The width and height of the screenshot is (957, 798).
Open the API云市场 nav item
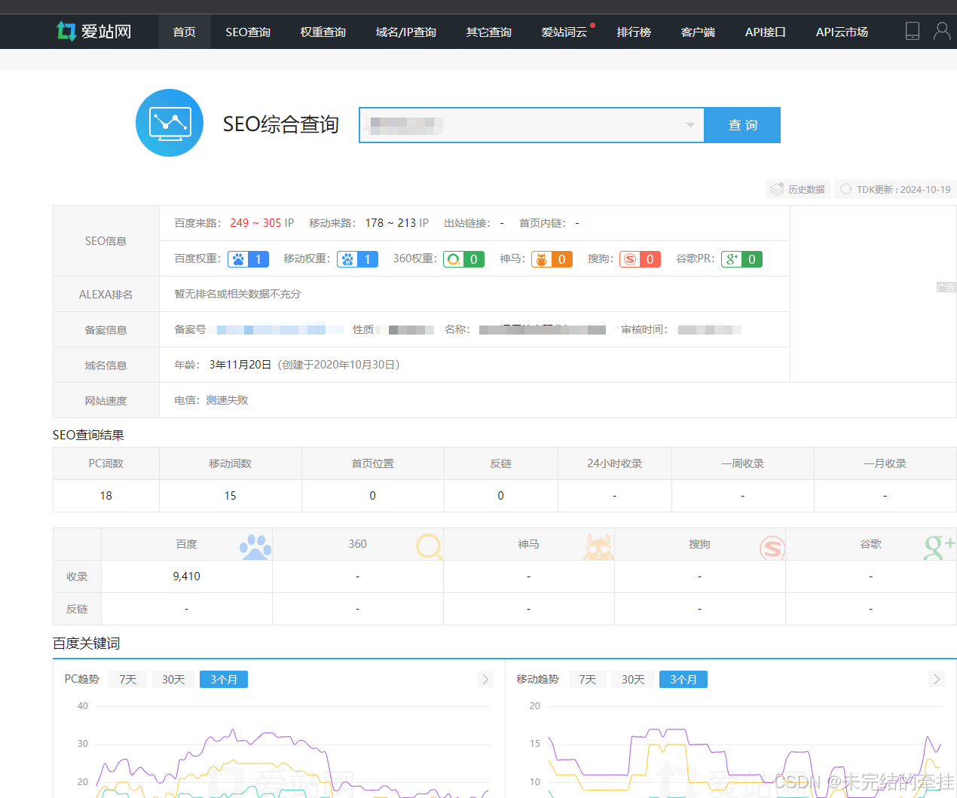842,32
